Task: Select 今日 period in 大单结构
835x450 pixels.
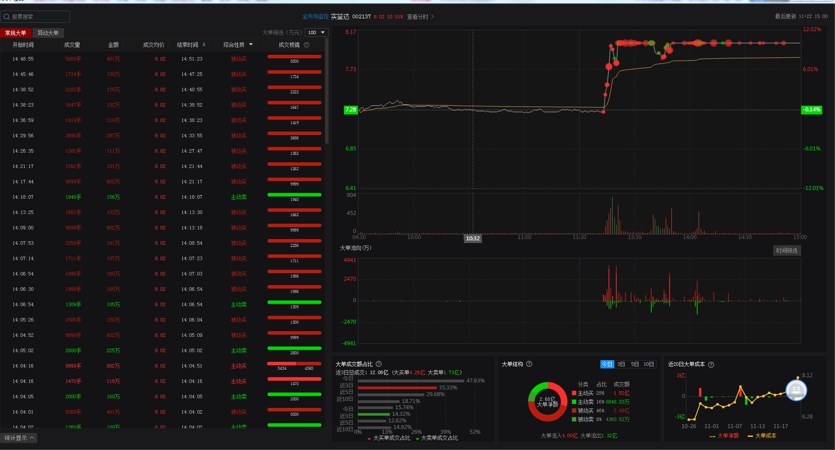Action: 607,364
